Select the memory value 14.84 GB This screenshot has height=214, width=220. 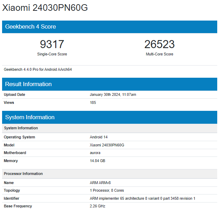click(x=98, y=161)
